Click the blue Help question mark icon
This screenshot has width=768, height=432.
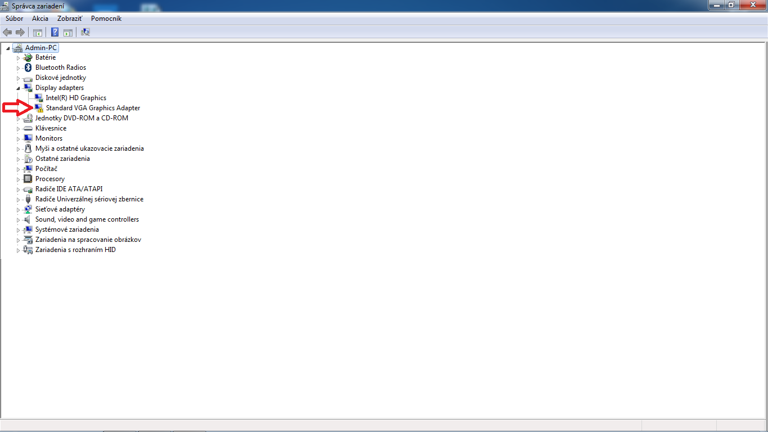click(x=55, y=32)
